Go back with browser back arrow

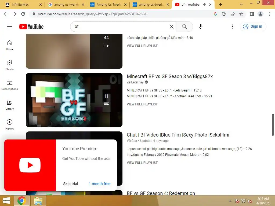[6, 14]
